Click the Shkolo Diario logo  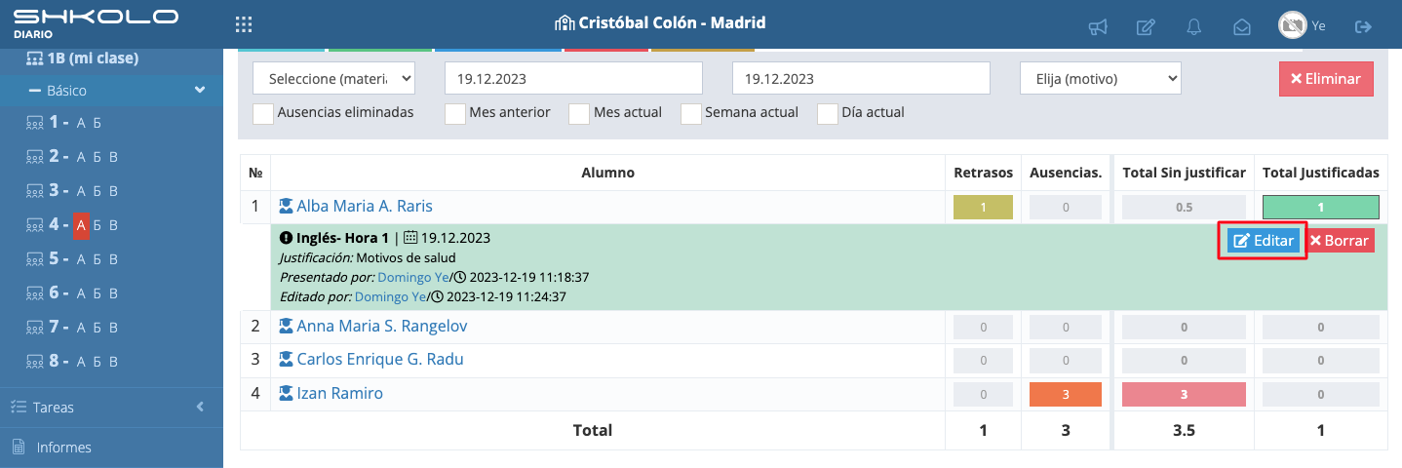pos(96,22)
